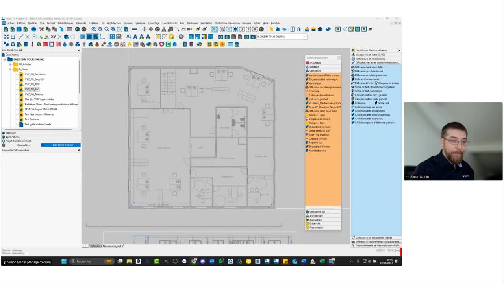Screen dimensions: 504x283
Task: Select the XY coordinate entry tool
Action: (54, 36)
